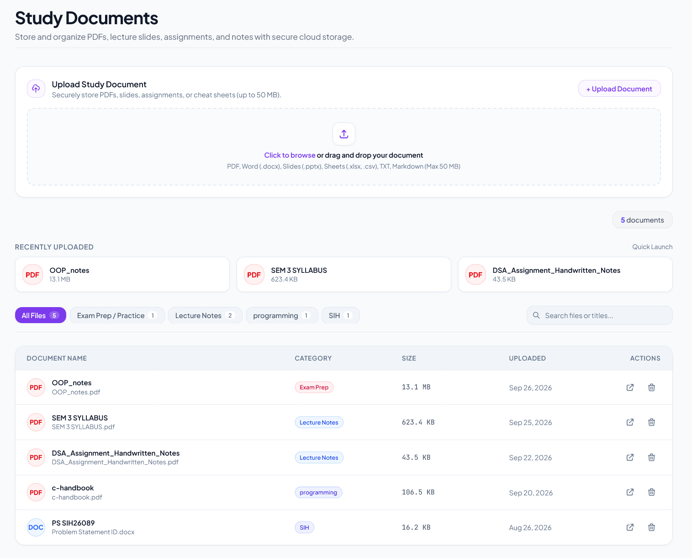This screenshot has height=558, width=692.
Task: Click the DOC icon for PS SIH26089
Action: (36, 527)
